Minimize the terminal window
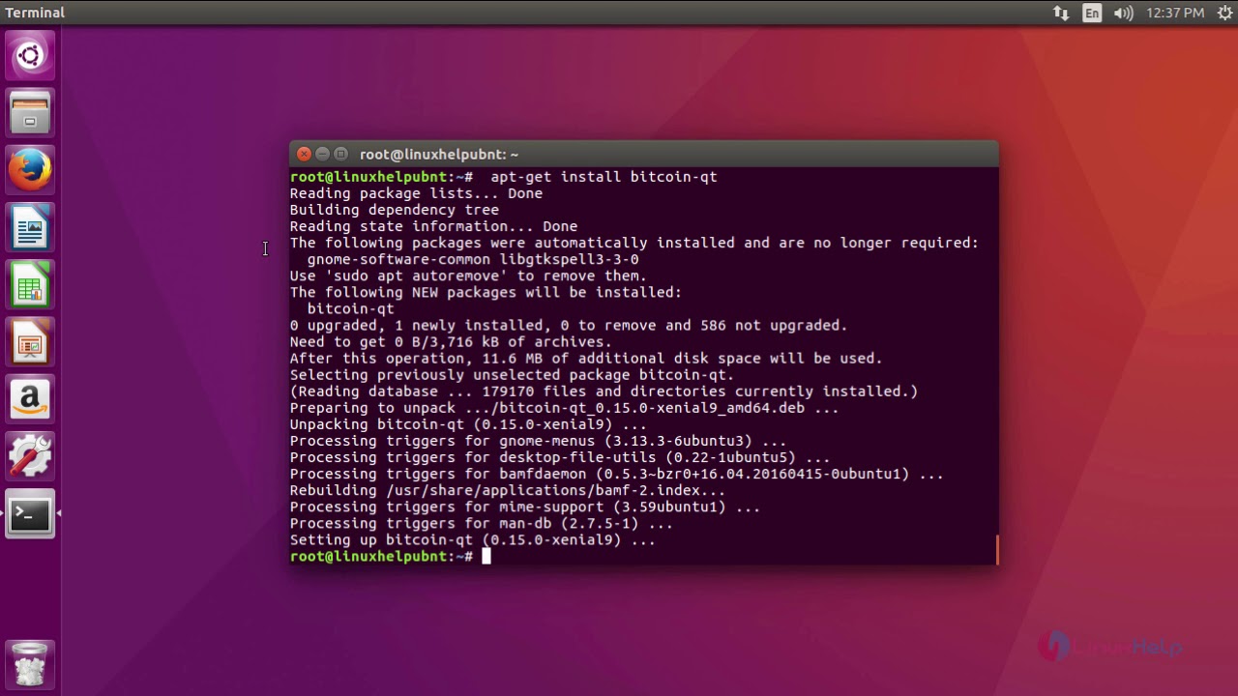 [x=322, y=154]
